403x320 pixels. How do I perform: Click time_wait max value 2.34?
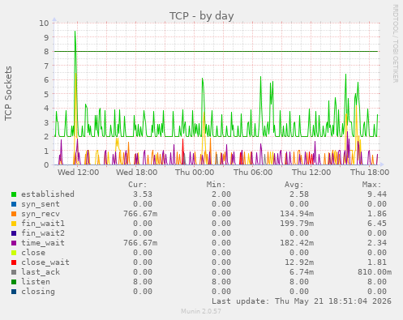(x=377, y=243)
